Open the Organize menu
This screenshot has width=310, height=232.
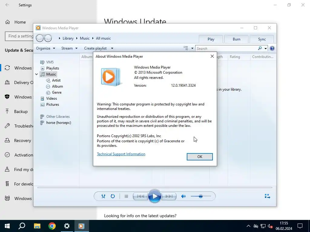45,48
